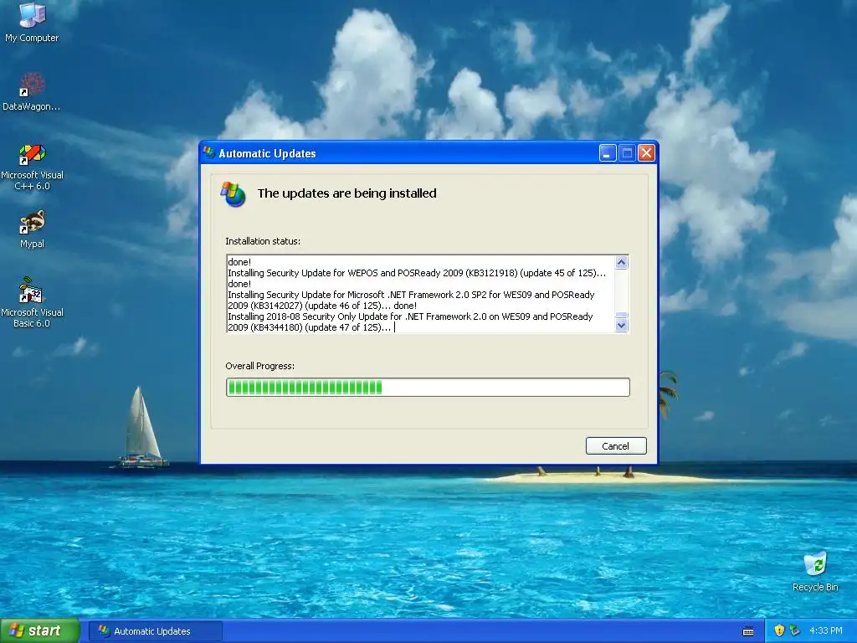Select the Recycle Bin icon
This screenshot has width=857, height=643.
pos(815,571)
